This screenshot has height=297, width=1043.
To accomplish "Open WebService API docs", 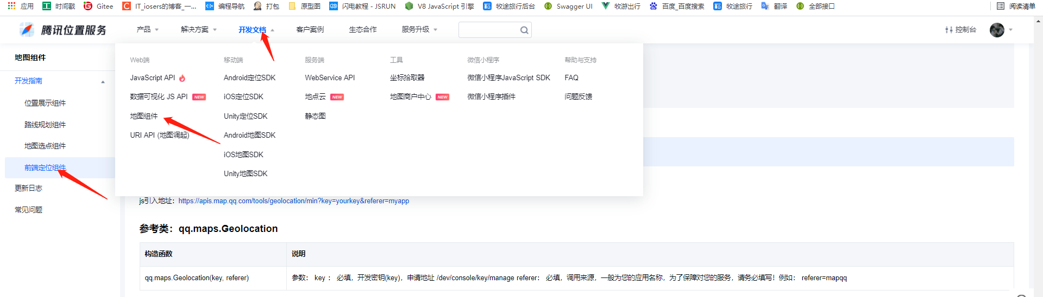I will [330, 78].
